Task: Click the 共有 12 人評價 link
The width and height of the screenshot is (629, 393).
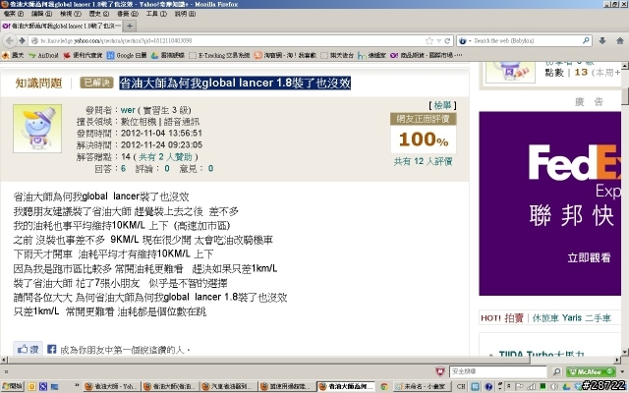Action: click(x=423, y=161)
